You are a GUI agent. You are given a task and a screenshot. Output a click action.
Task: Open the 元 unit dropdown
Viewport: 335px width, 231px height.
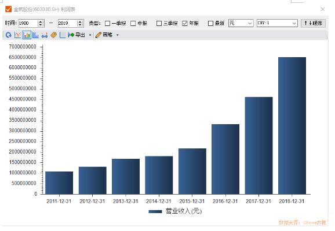pos(241,23)
